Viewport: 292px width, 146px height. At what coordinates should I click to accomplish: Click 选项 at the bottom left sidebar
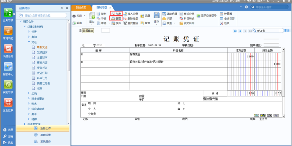point(8,130)
